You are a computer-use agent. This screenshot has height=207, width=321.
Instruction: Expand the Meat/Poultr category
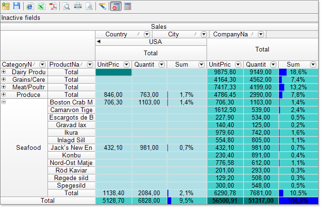pos(3,87)
